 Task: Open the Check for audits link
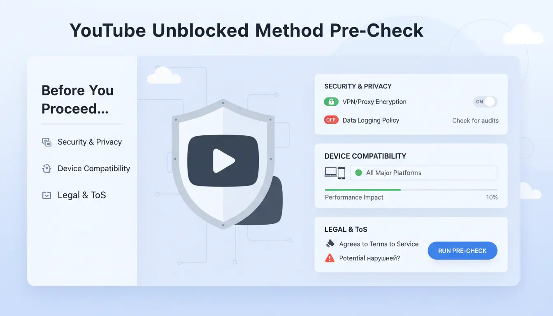pyautogui.click(x=475, y=121)
